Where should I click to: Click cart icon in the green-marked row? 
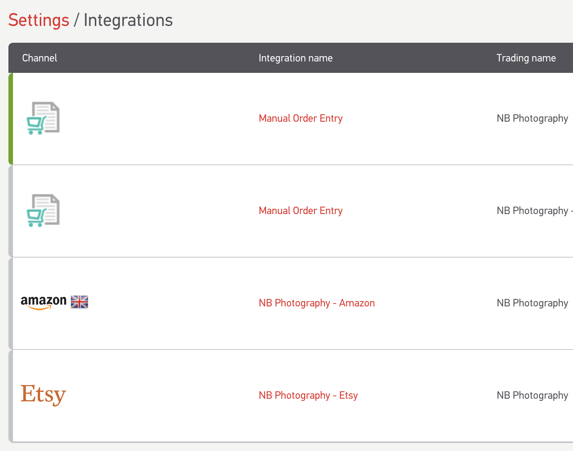point(43,118)
